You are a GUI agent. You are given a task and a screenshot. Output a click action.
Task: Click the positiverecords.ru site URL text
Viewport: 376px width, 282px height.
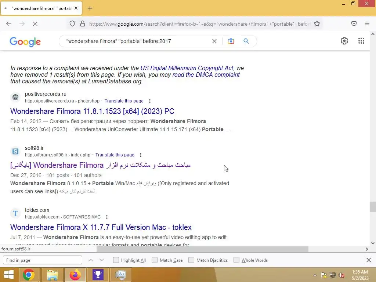point(62,101)
